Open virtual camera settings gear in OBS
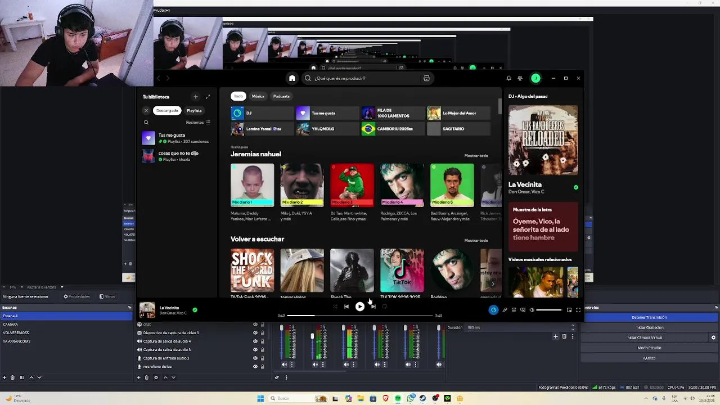720x405 pixels. (x=713, y=337)
